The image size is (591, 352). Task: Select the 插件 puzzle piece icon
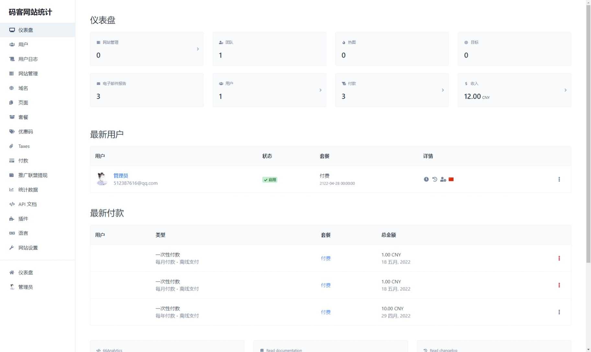(12, 219)
